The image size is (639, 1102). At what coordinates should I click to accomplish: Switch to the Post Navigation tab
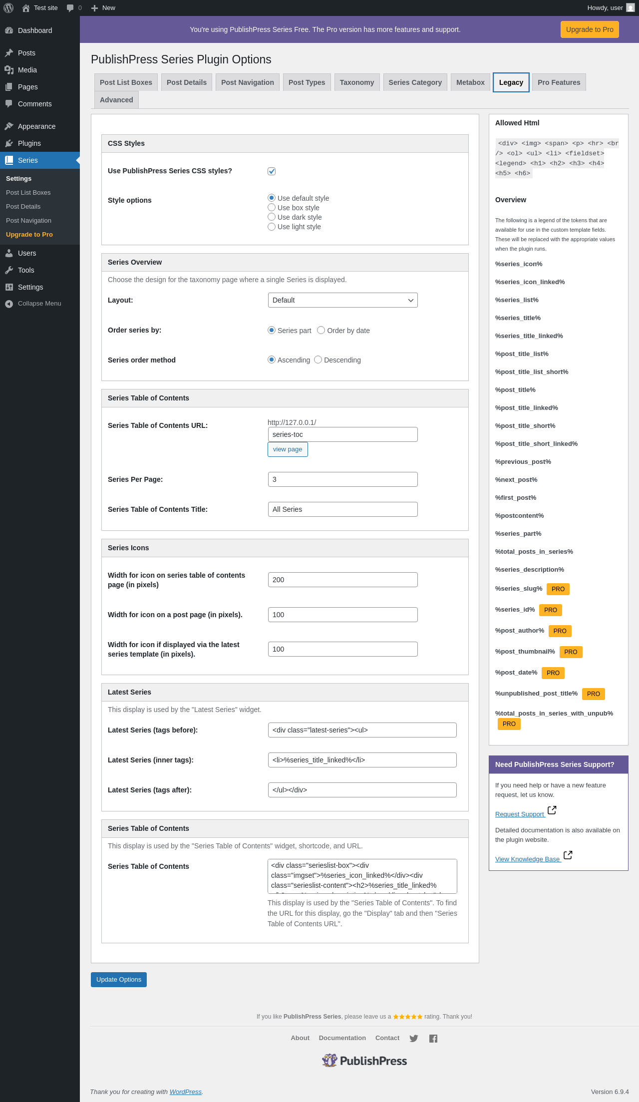(247, 82)
